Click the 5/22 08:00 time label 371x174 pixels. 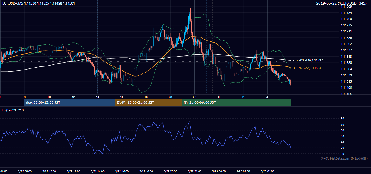pyautogui.click(x=25, y=171)
